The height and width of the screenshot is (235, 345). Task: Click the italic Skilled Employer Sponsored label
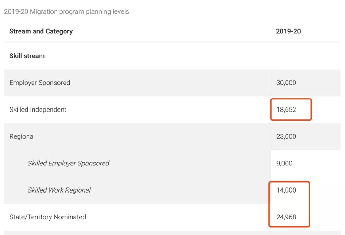68,163
